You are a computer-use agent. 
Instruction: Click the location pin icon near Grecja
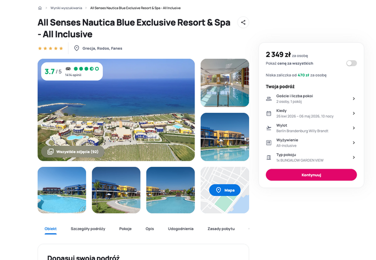(77, 48)
